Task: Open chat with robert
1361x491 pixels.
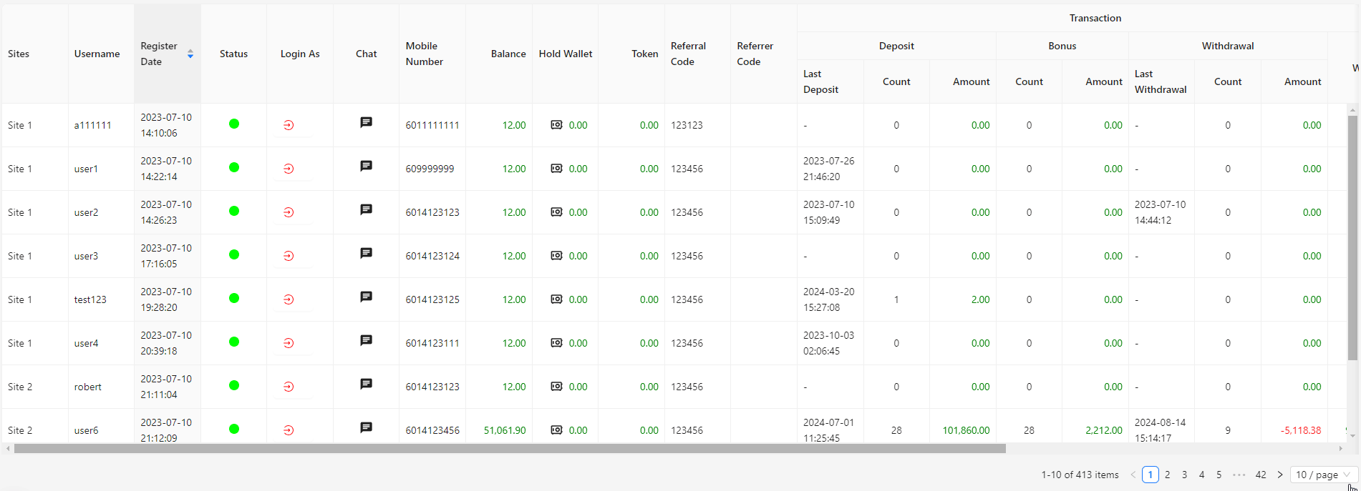Action: (x=366, y=385)
